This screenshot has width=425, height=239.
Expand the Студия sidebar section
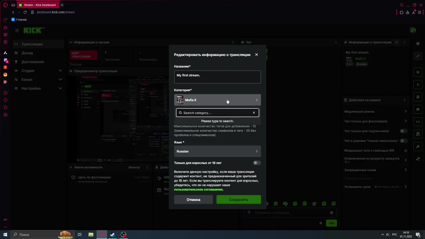39,71
